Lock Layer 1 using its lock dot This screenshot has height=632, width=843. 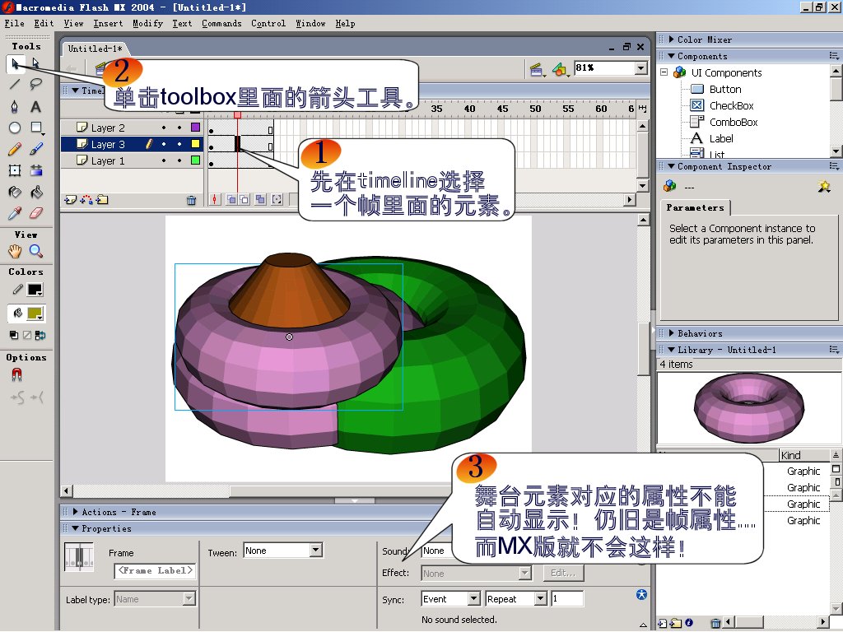(179, 160)
